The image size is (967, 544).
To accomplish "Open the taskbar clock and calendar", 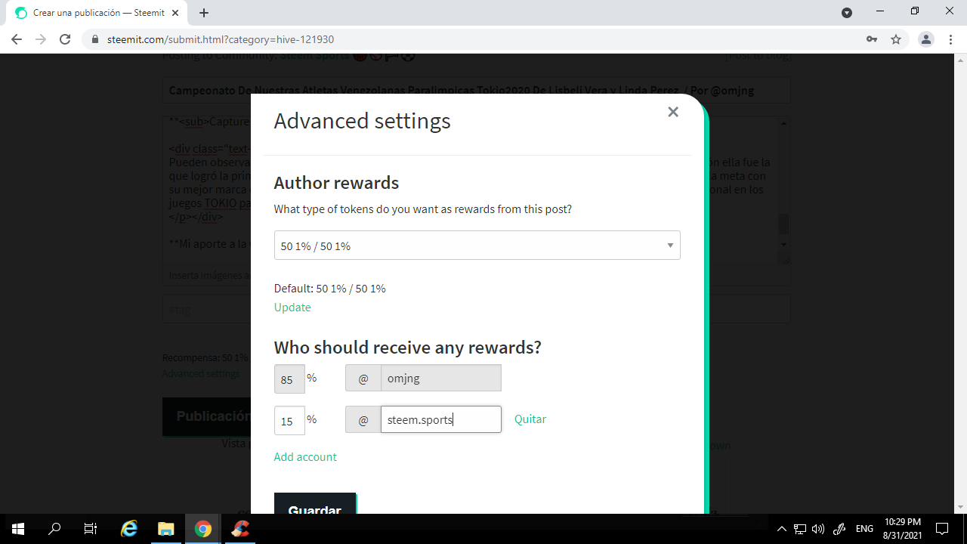I will pyautogui.click(x=902, y=529).
